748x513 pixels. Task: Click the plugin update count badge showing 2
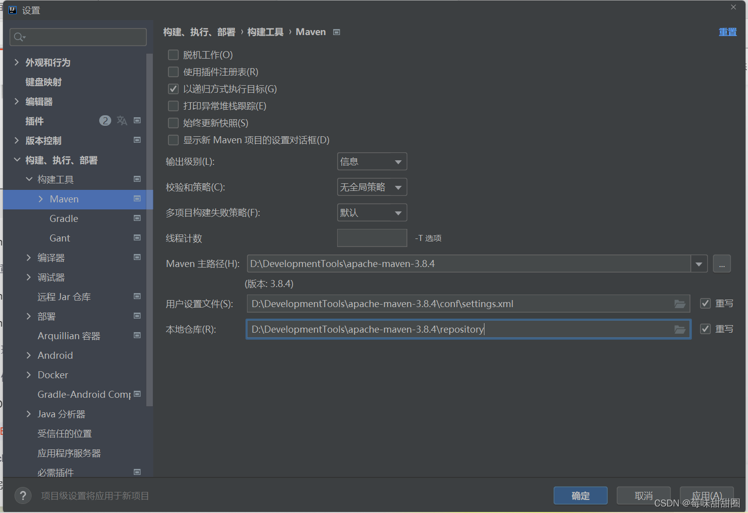point(105,120)
